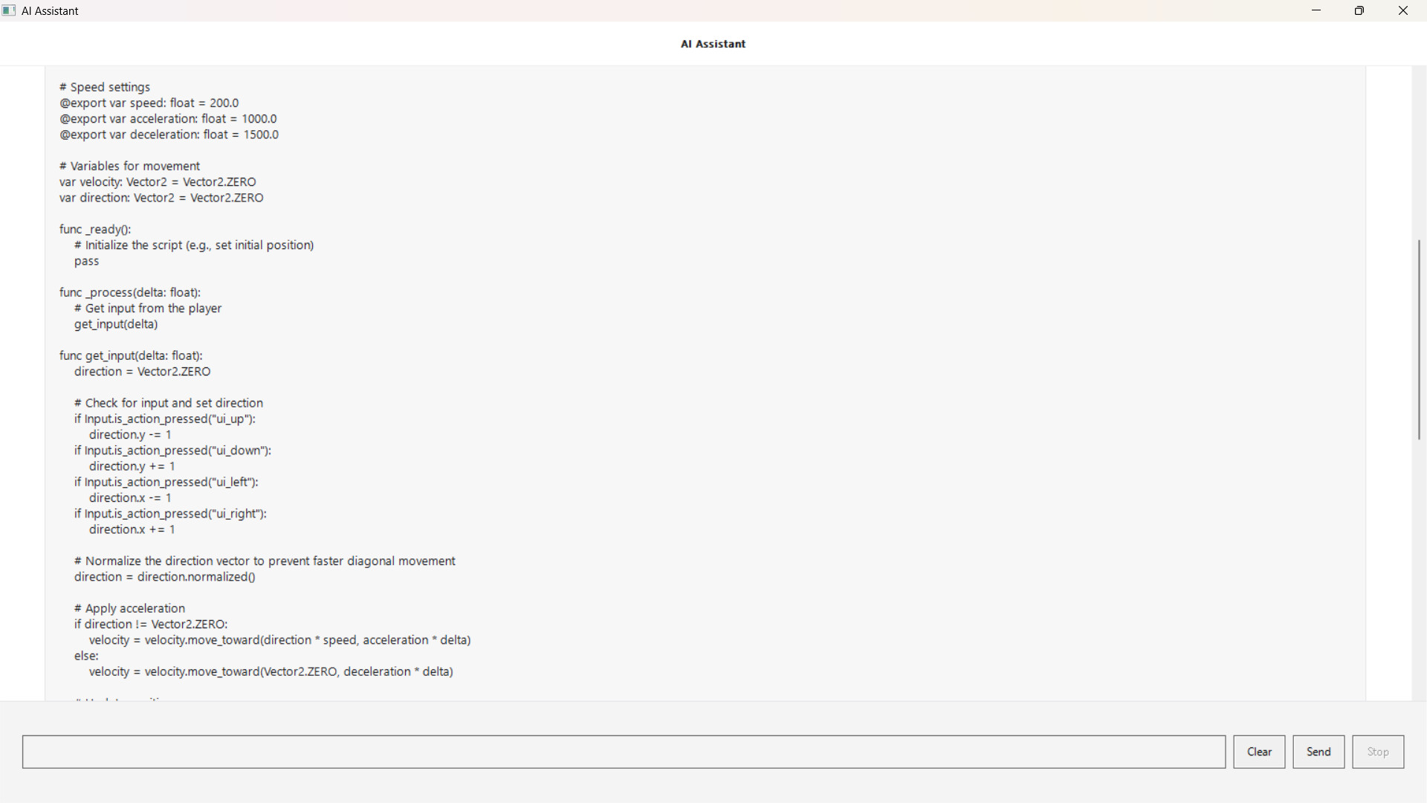The image size is (1427, 803).
Task: Click the AI Assistant header text
Action: [x=712, y=44]
